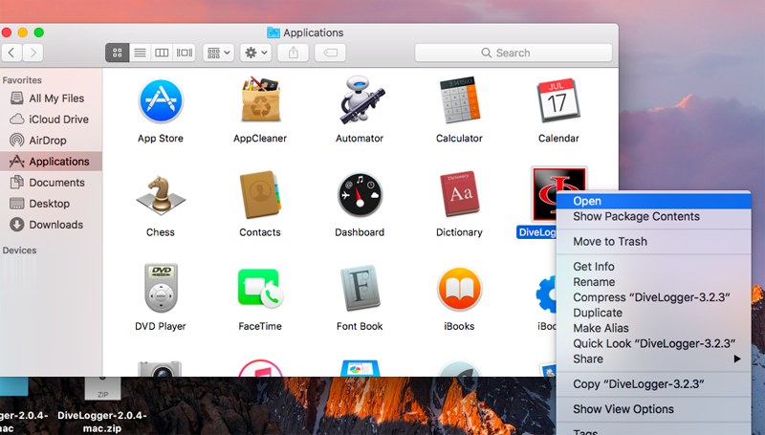The width and height of the screenshot is (765, 435).
Task: Go forward in Finder history
Action: point(33,53)
